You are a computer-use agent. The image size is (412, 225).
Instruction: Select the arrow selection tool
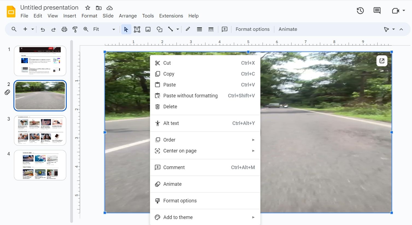[x=126, y=29]
